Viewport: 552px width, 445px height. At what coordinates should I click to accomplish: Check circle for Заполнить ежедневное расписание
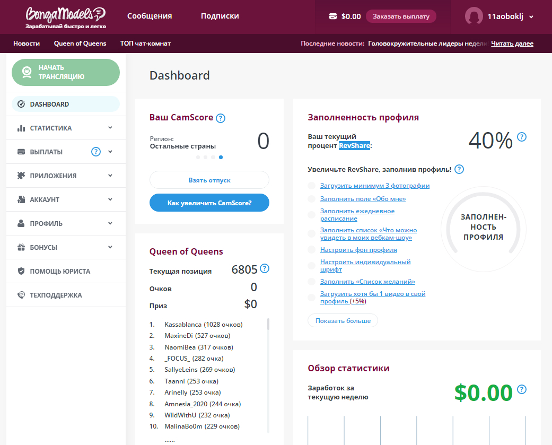coord(312,215)
